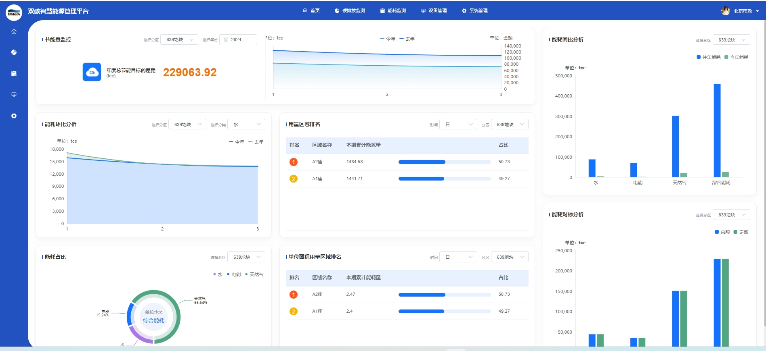Click 占比 header in 单位面积用量区域排名 table

pos(503,278)
